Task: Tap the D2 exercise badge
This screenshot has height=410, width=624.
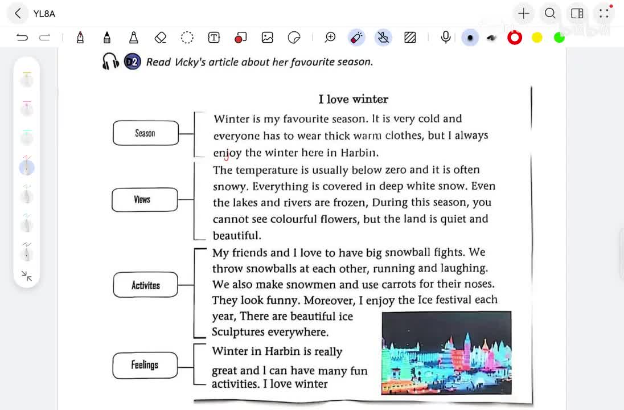Action: pyautogui.click(x=133, y=61)
